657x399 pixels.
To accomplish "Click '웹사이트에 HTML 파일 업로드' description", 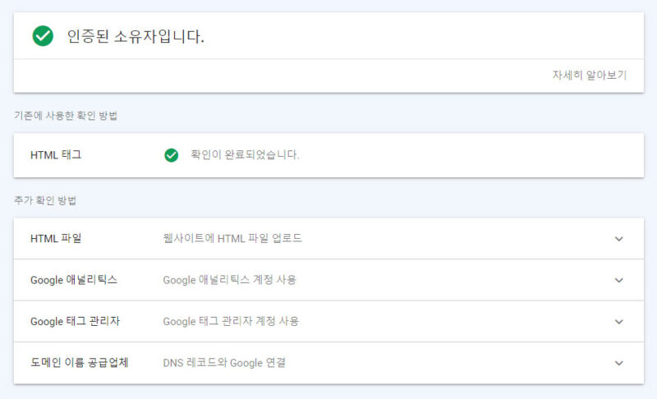I will coord(232,239).
